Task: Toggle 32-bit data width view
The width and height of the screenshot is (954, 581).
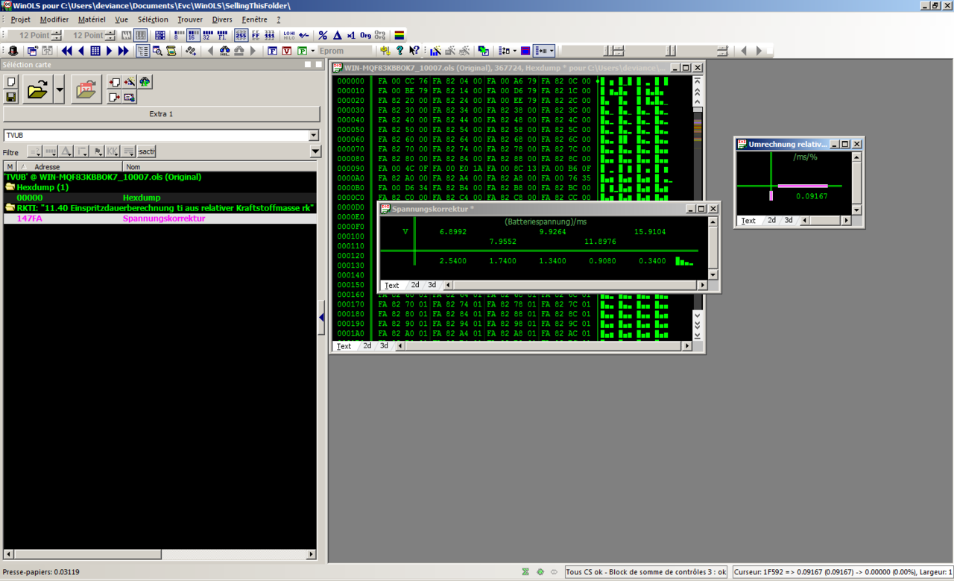Action: (x=207, y=35)
